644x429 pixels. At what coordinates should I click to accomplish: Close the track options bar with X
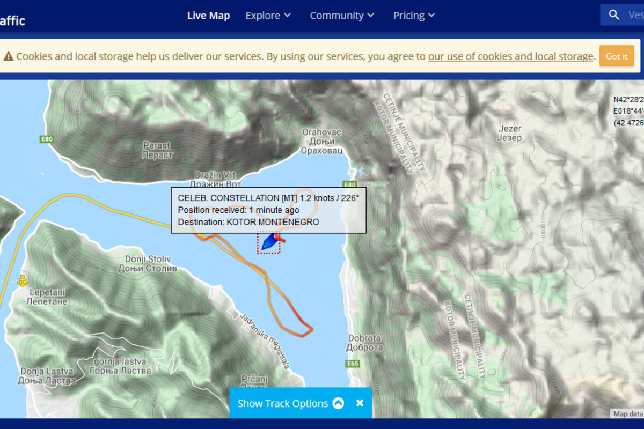(360, 403)
